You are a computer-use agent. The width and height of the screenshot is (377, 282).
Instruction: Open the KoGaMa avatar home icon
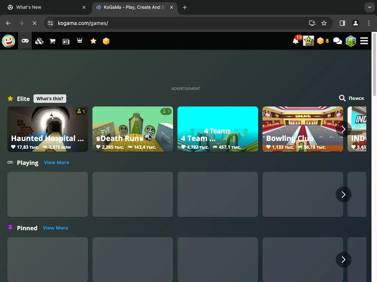point(8,41)
